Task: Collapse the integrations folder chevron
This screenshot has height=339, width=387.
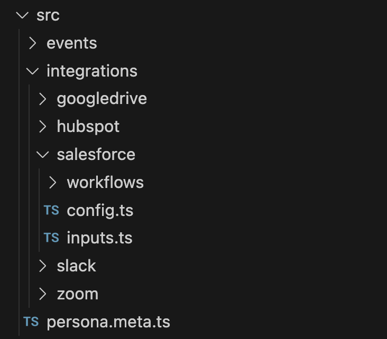Action: (32, 71)
